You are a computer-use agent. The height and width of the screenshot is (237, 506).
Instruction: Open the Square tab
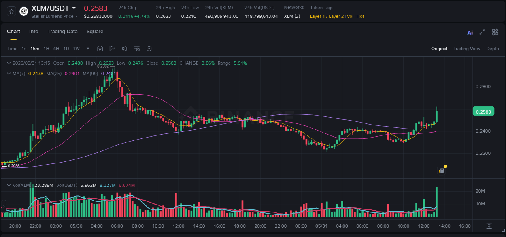[95, 32]
